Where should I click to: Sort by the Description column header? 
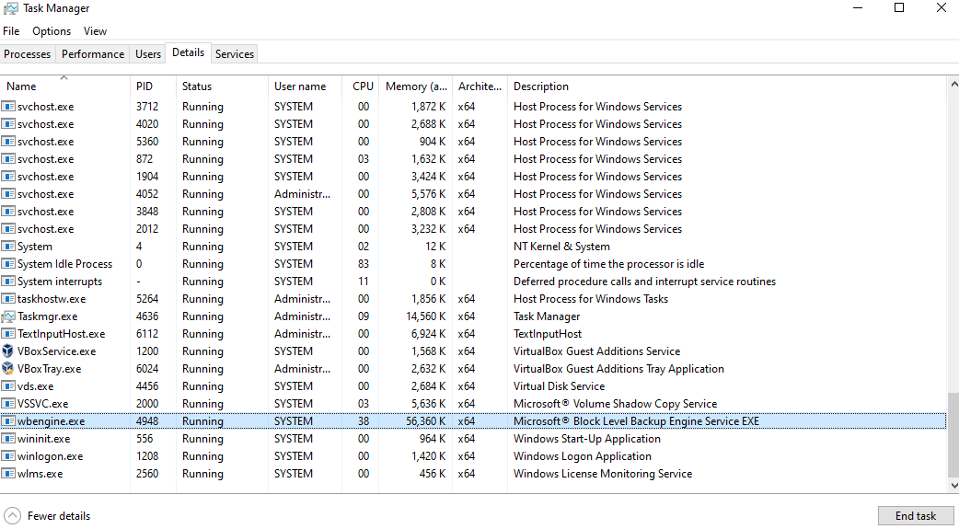[726, 86]
